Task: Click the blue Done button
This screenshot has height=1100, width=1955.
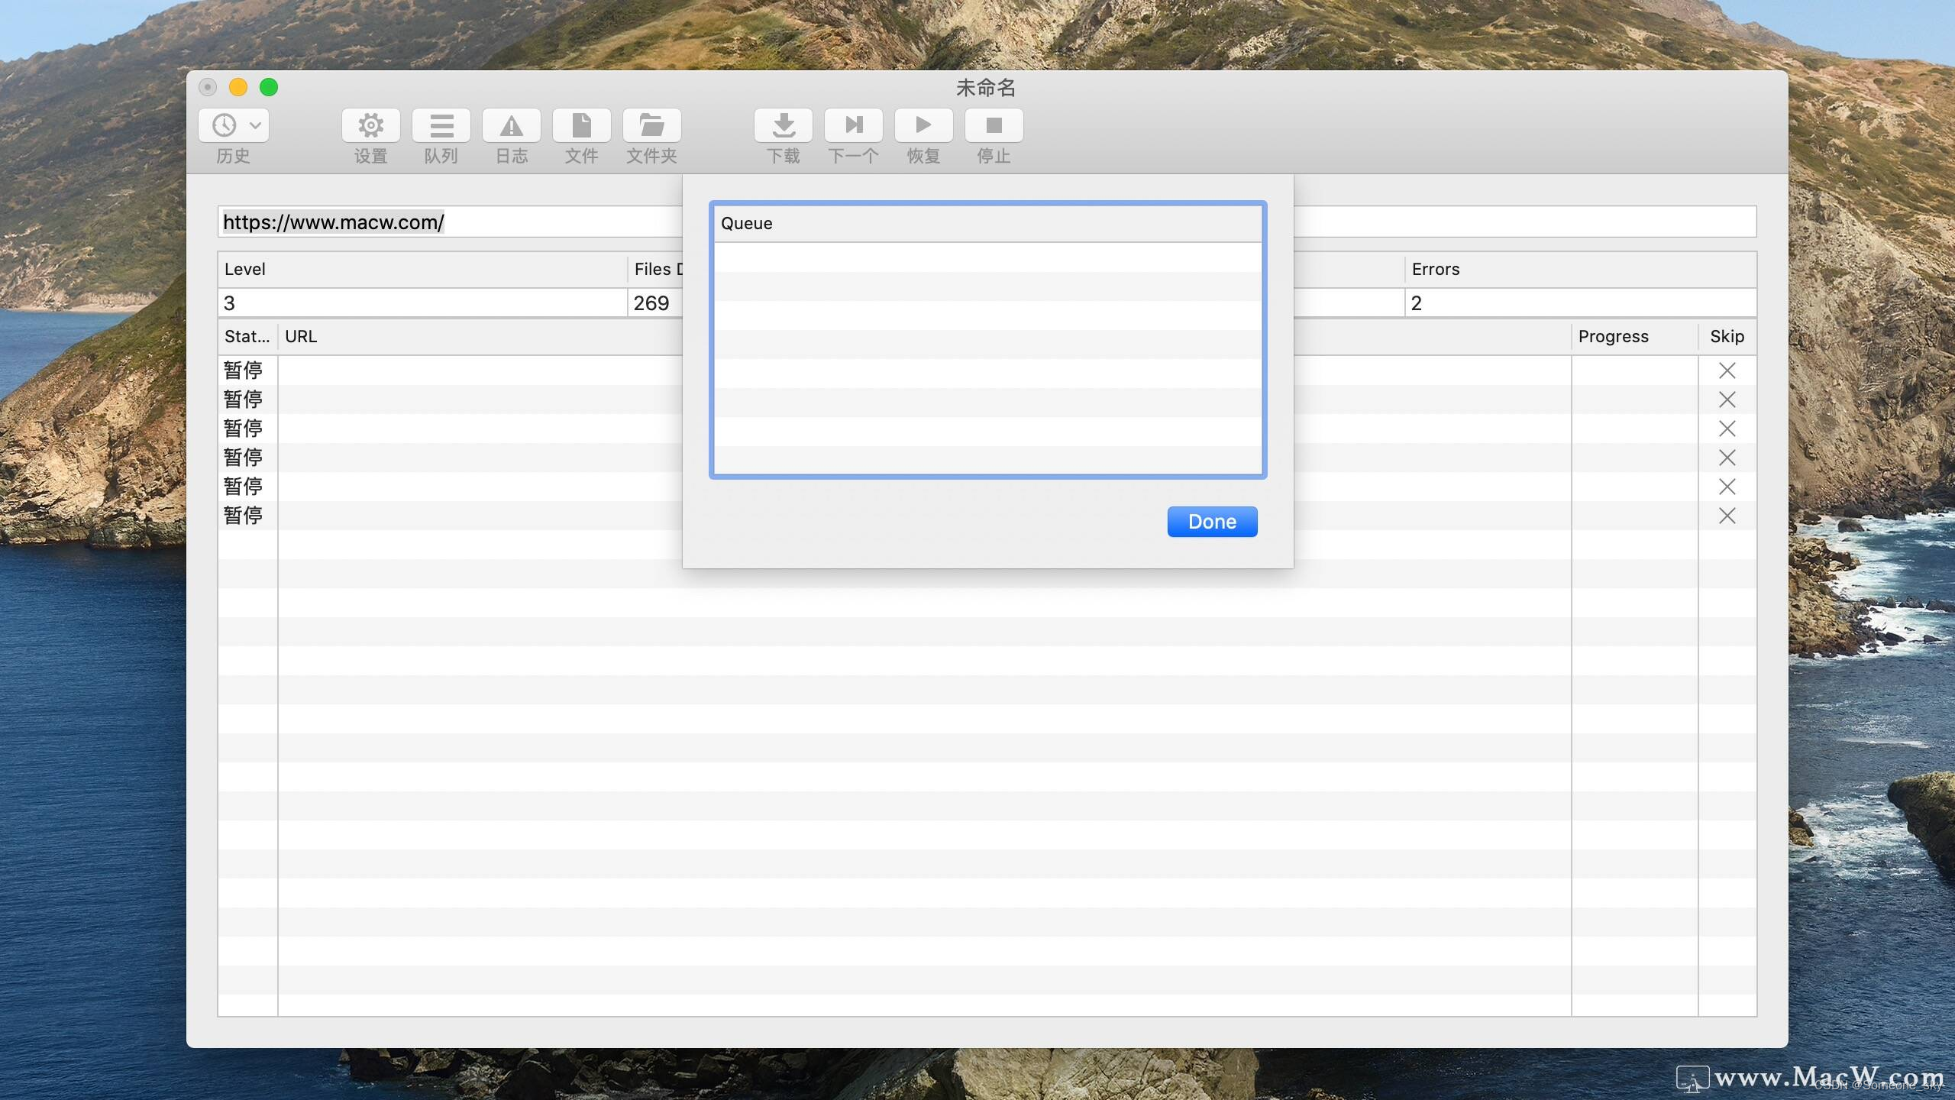Action: [1211, 522]
